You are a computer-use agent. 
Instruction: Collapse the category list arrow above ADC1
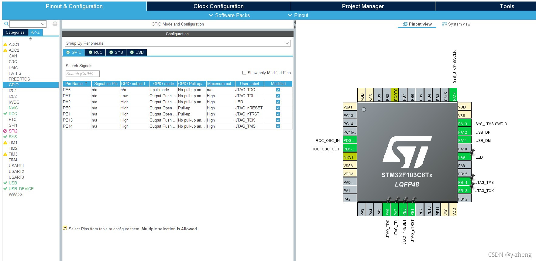click(x=30, y=39)
